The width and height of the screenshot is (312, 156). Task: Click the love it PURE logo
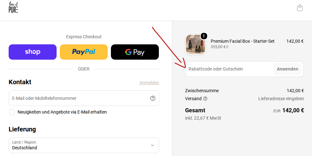point(13,7)
